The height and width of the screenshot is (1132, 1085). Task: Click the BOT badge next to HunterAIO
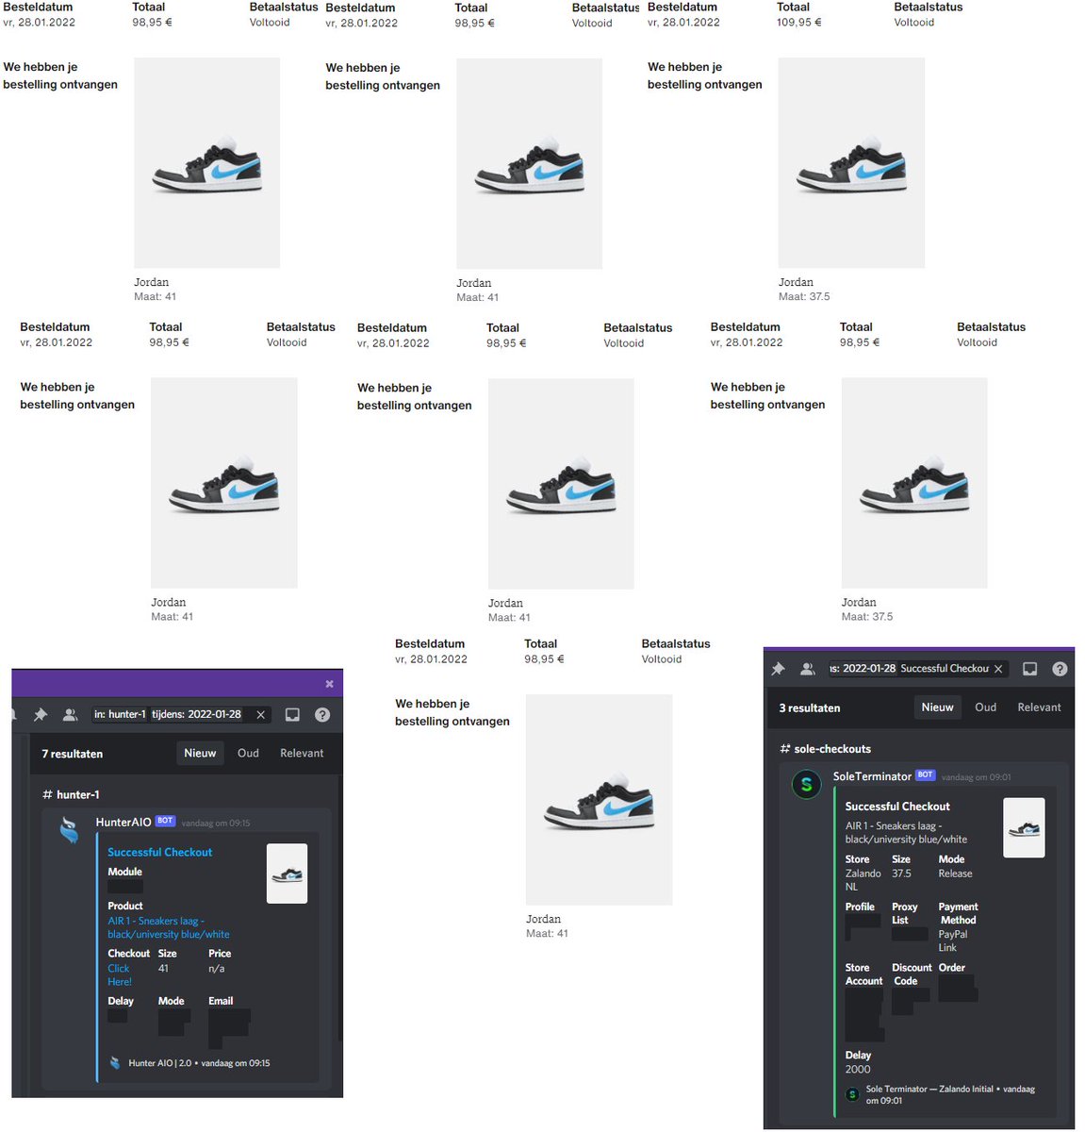point(165,821)
